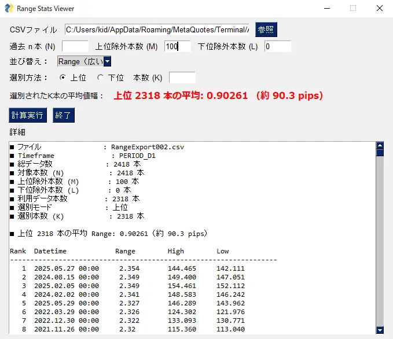Click the Python app icon in title bar
The image size is (393, 339).
coord(9,8)
